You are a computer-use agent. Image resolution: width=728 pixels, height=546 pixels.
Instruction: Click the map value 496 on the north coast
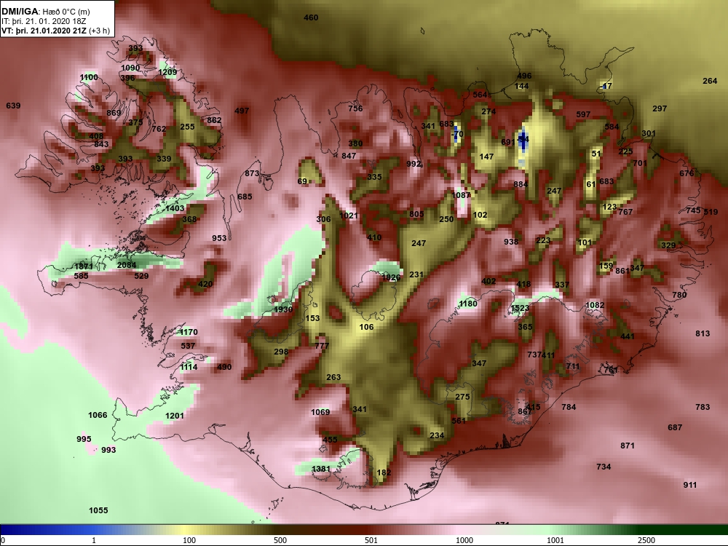(524, 76)
